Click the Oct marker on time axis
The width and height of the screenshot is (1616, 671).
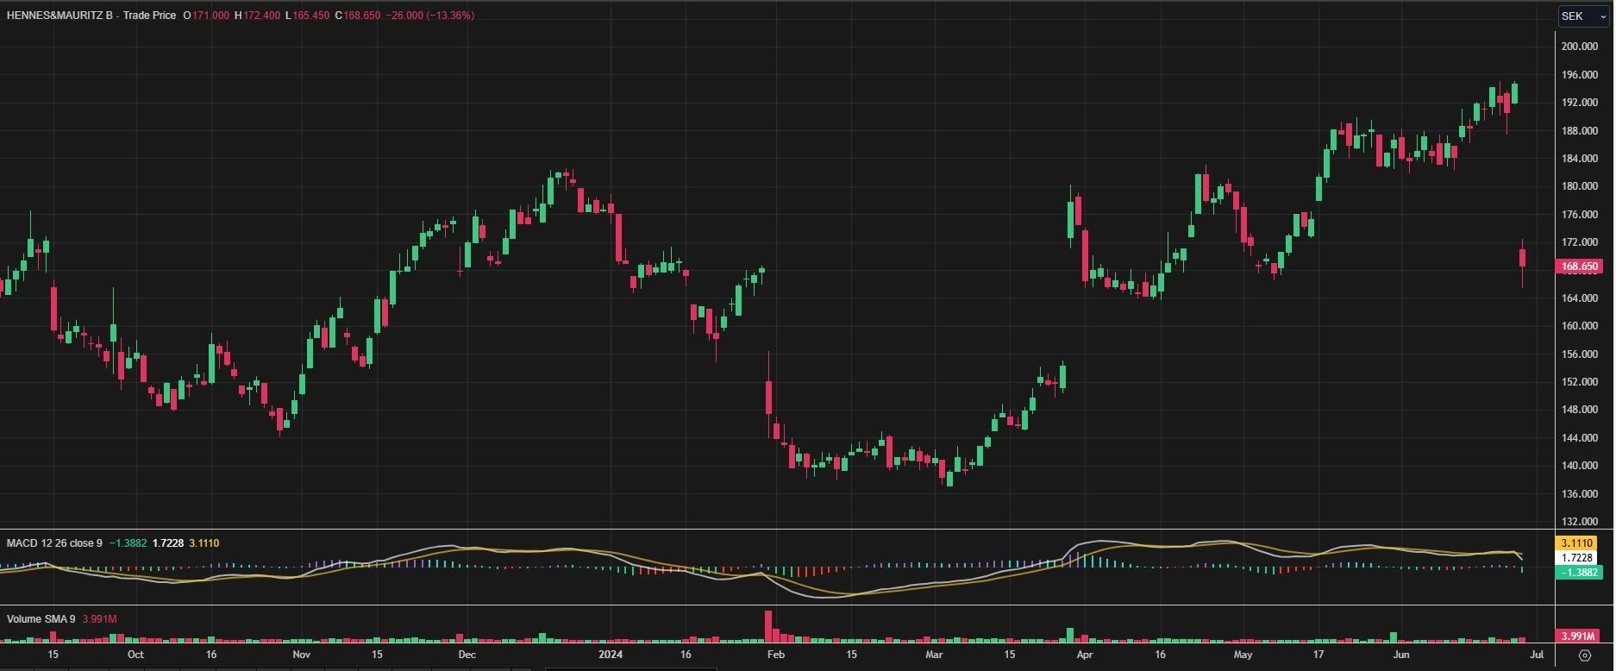click(x=135, y=655)
